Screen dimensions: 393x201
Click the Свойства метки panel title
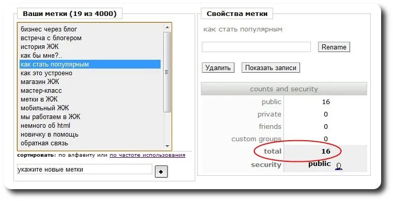(237, 14)
